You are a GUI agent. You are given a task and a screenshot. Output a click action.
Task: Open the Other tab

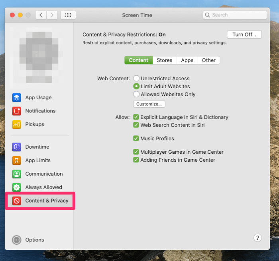point(209,60)
